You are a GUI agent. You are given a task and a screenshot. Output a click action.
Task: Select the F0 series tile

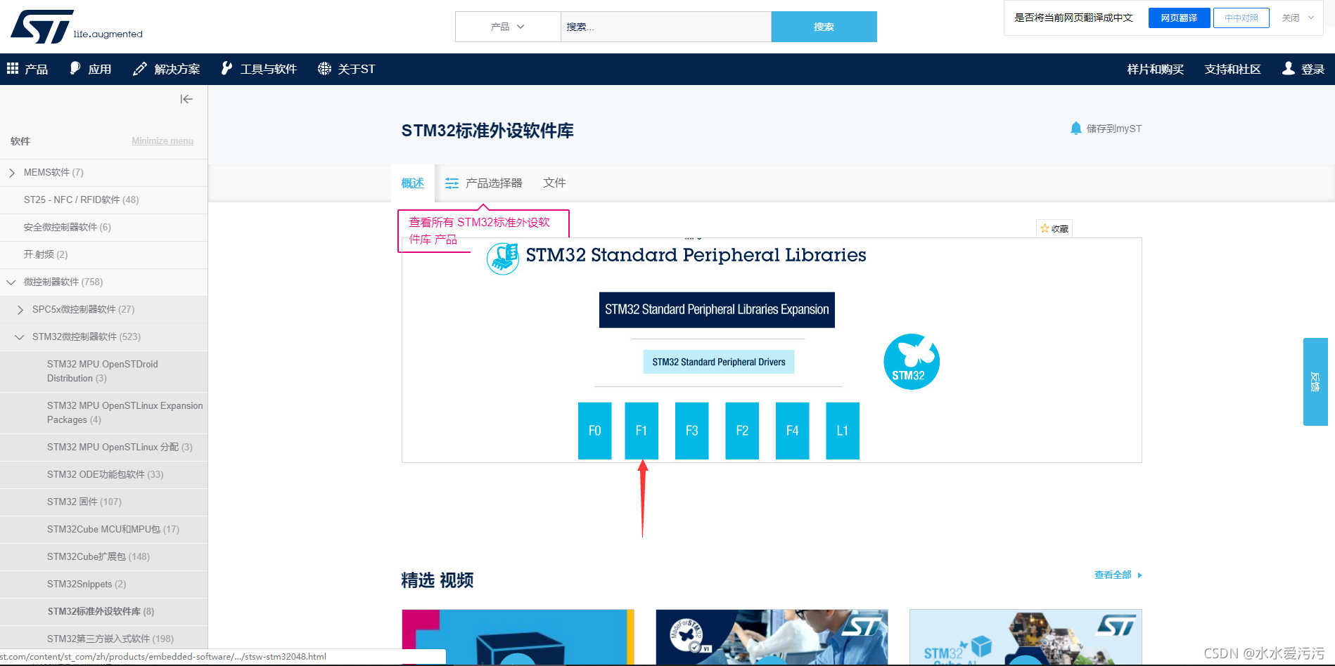594,431
